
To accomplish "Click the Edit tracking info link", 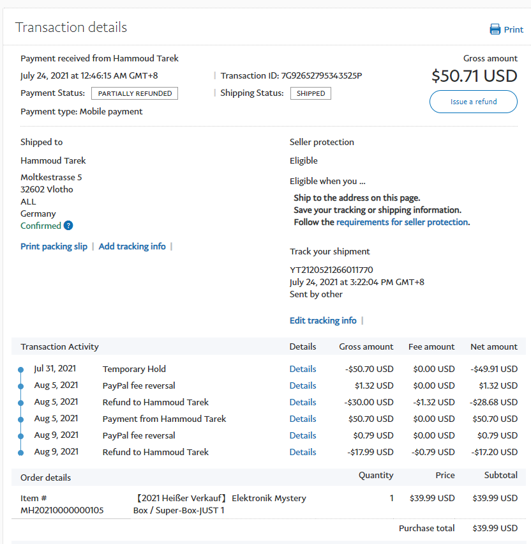I will (x=323, y=321).
